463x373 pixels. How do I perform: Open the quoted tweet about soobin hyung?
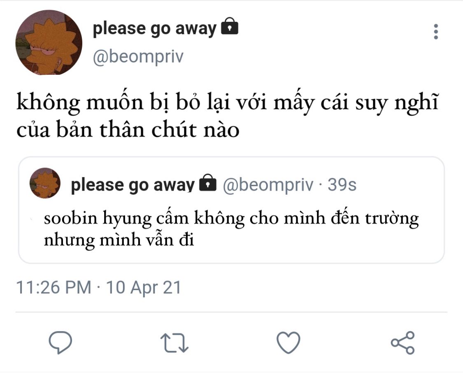pyautogui.click(x=231, y=210)
